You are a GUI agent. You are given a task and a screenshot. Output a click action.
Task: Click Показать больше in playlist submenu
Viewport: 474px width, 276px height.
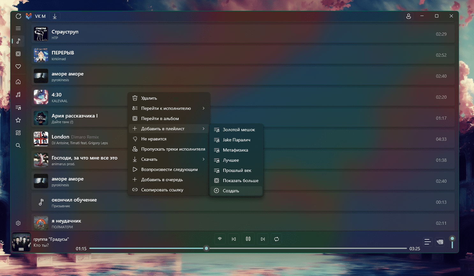point(236,180)
